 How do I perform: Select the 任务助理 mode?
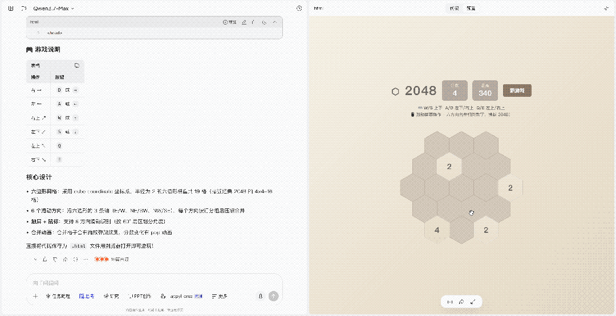[x=58, y=297]
